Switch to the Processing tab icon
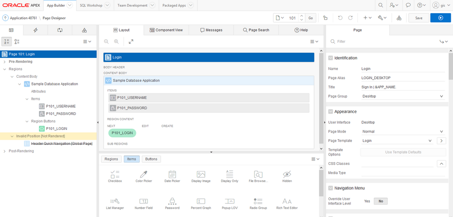This screenshot has width=453, height=217. click(x=60, y=30)
